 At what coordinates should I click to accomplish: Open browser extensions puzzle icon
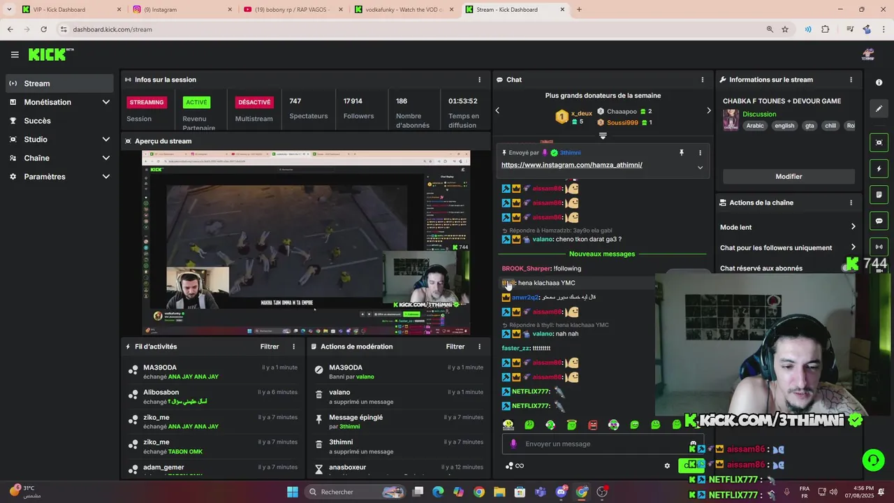click(x=826, y=29)
